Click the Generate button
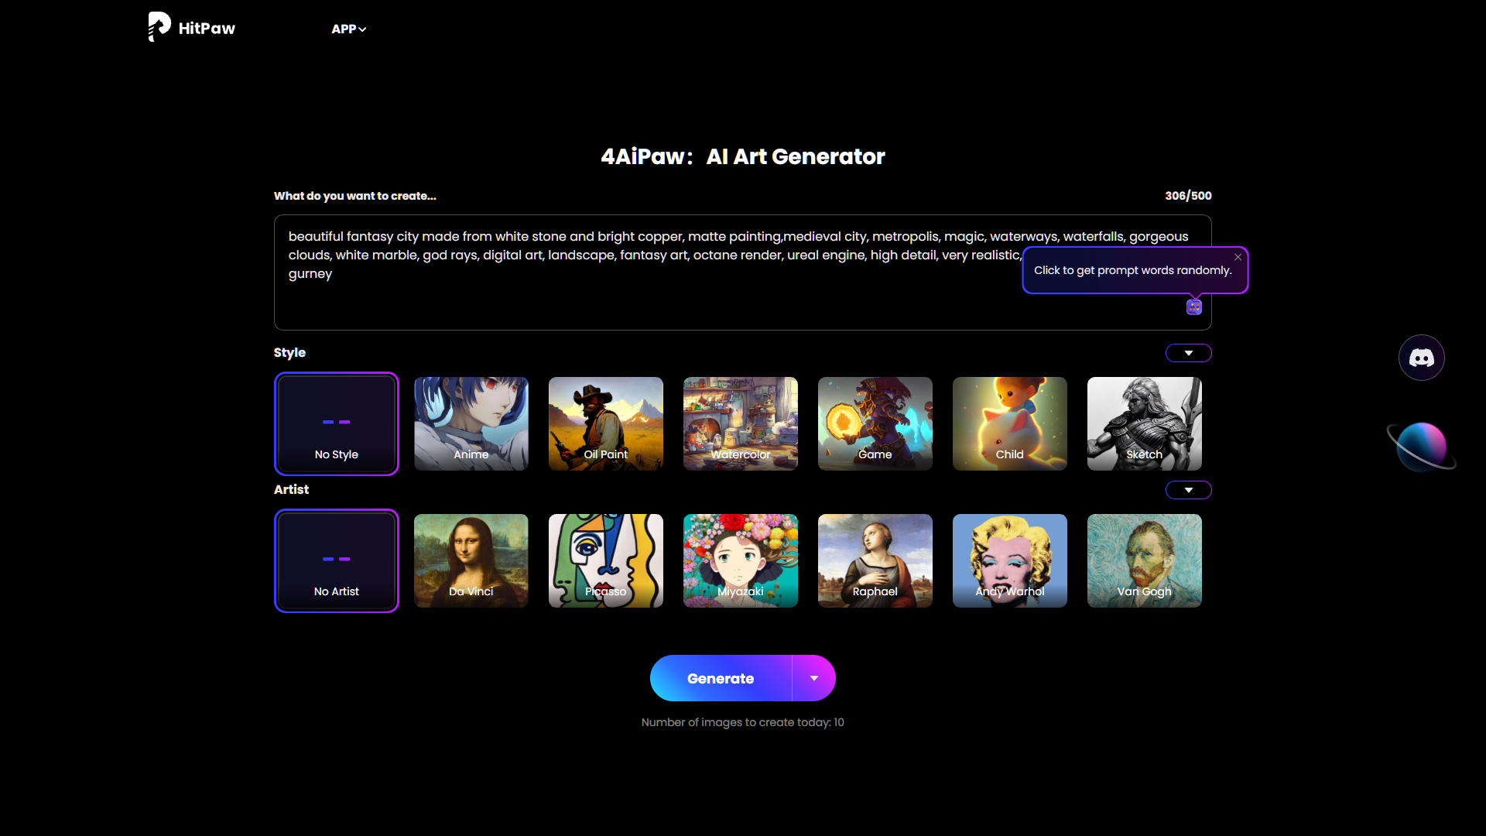 [721, 678]
